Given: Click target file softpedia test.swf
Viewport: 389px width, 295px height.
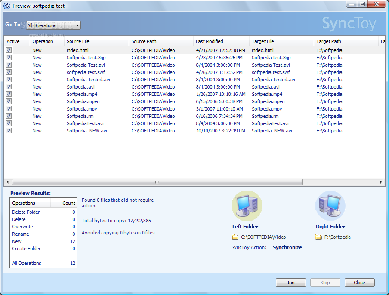Looking at the screenshot, I should tap(271, 72).
